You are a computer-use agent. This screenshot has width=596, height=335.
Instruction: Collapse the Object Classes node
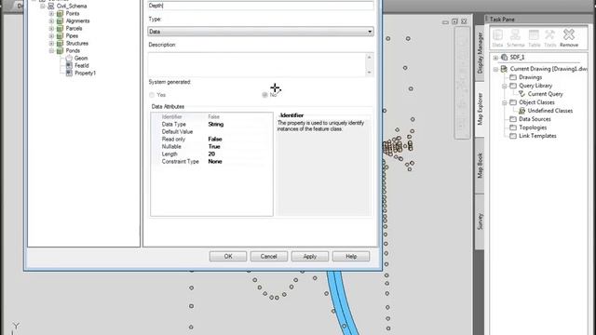coord(505,102)
